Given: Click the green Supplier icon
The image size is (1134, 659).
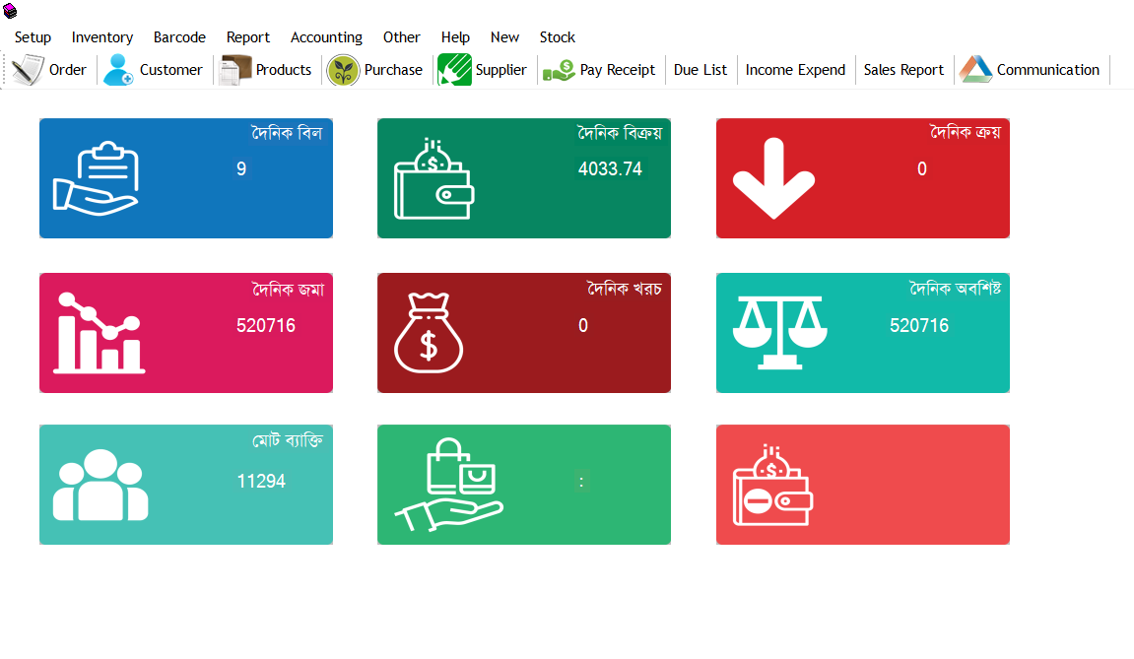Looking at the screenshot, I should (x=454, y=70).
